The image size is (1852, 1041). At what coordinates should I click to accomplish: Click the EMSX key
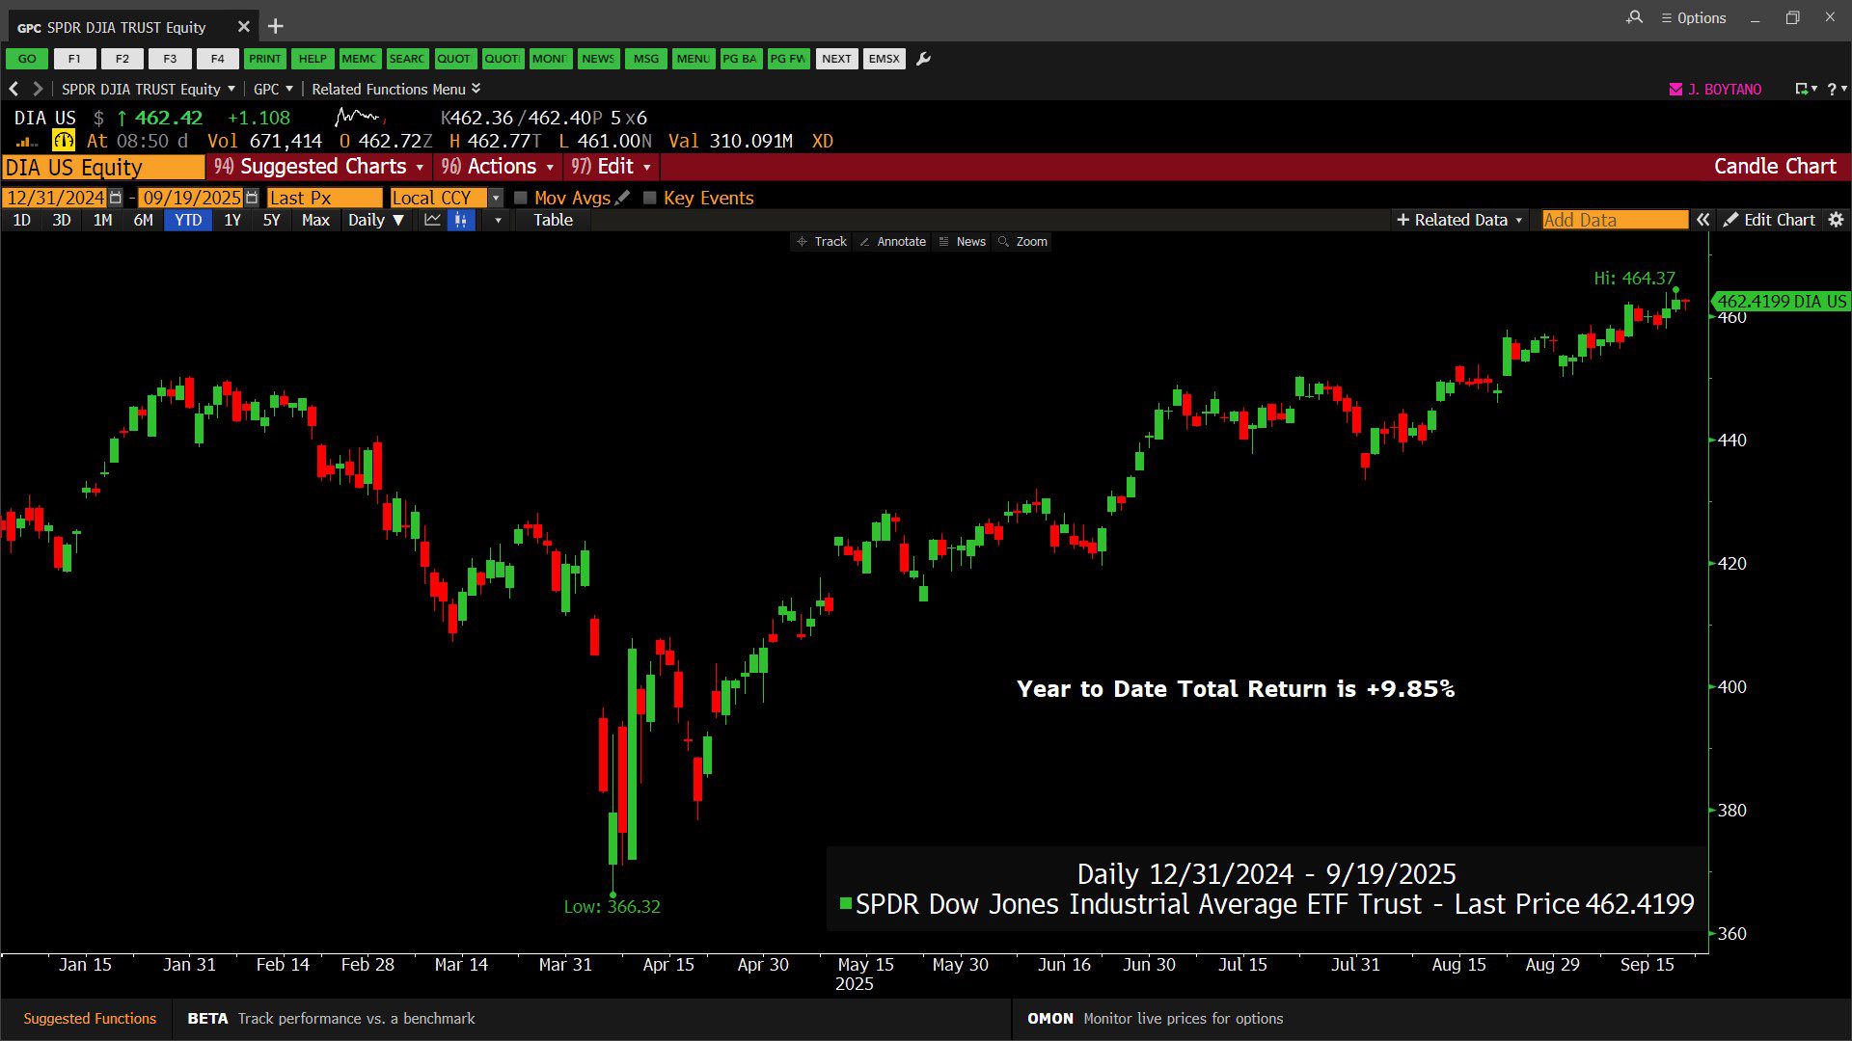point(884,59)
